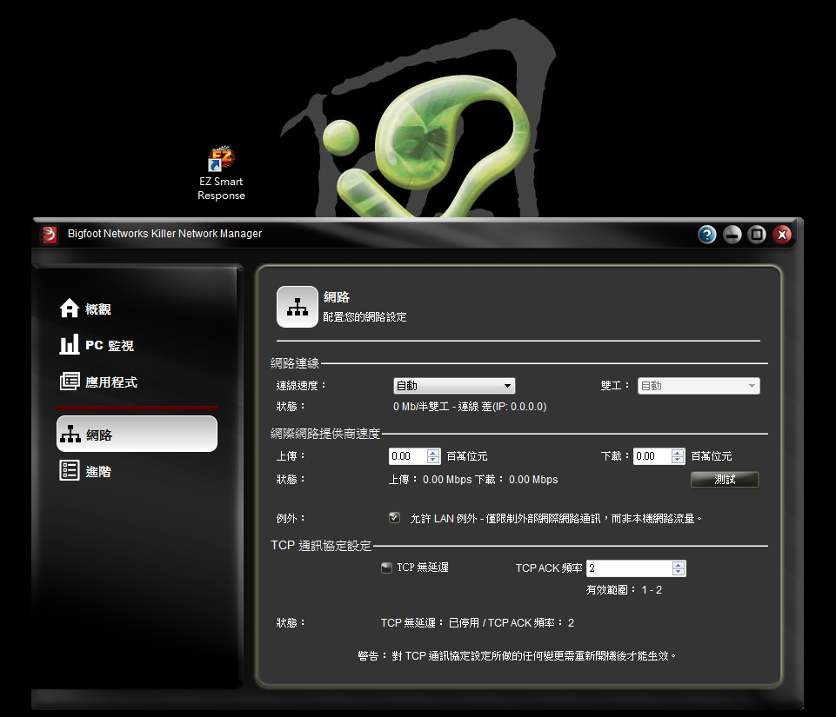This screenshot has width=836, height=717.
Task: Click the TCP 無延遲: 已停用 status line
Action: pyautogui.click(x=478, y=623)
